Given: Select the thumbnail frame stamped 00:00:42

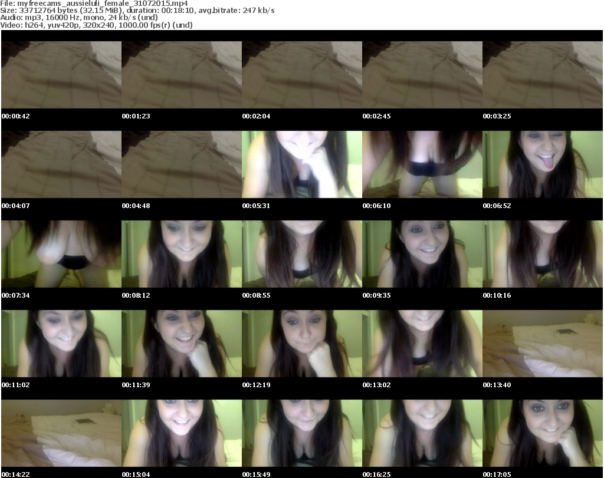Looking at the screenshot, I should [x=61, y=75].
